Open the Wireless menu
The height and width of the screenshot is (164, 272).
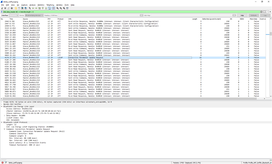59,5
